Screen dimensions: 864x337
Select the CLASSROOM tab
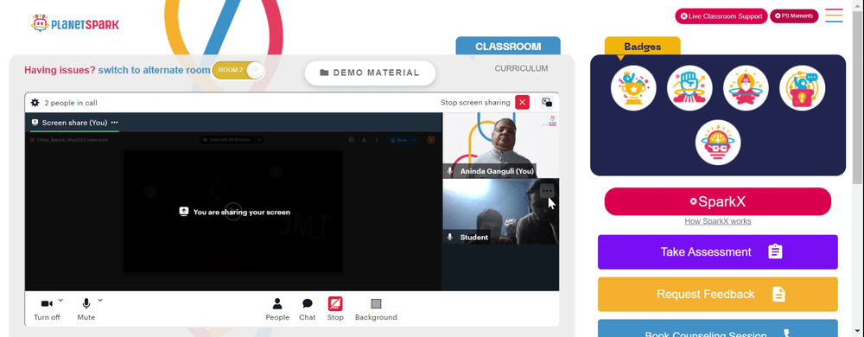click(508, 47)
